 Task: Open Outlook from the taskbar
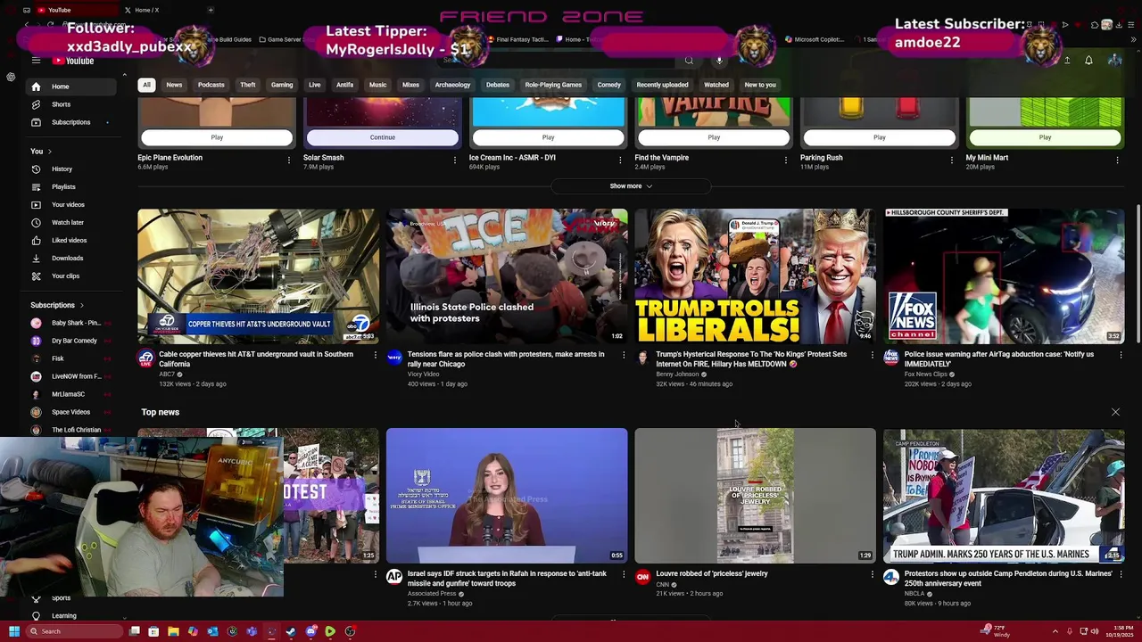212,631
